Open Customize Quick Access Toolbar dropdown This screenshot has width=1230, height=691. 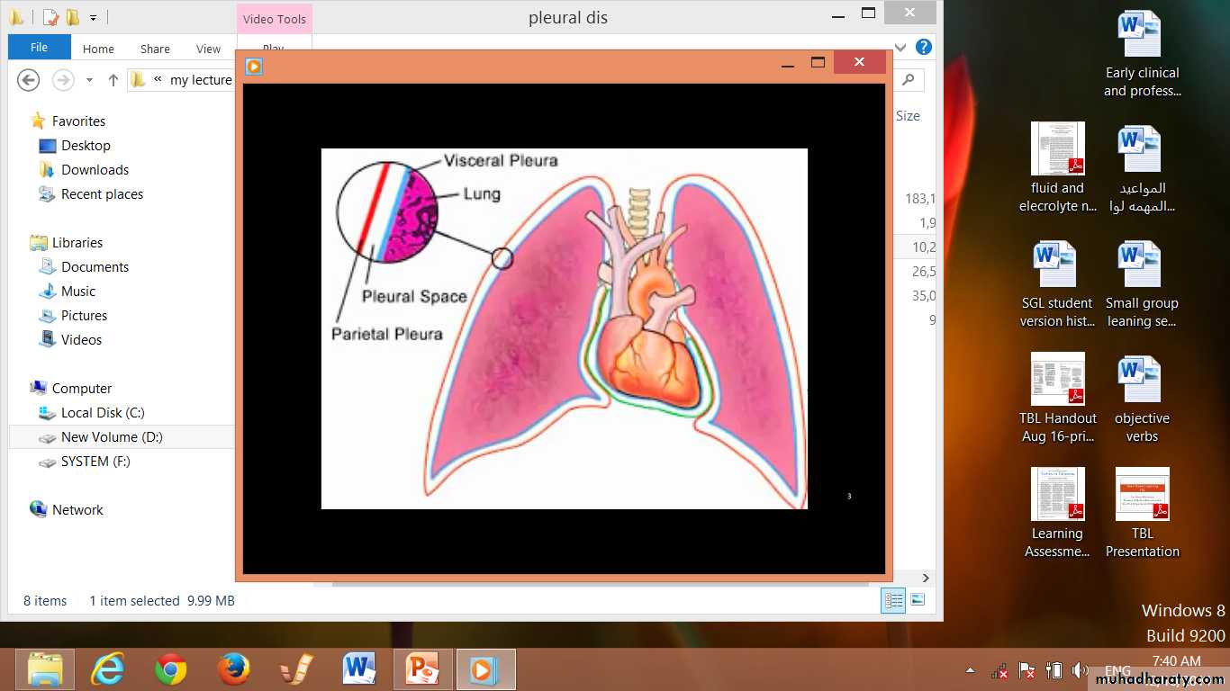(94, 17)
